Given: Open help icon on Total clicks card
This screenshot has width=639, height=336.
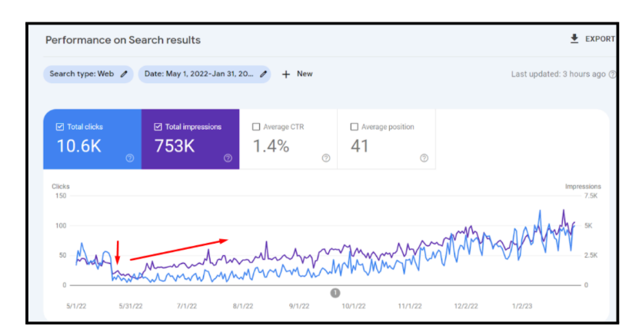Looking at the screenshot, I should [x=130, y=158].
